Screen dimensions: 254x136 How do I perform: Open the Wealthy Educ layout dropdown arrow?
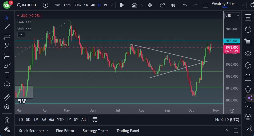point(243,5)
